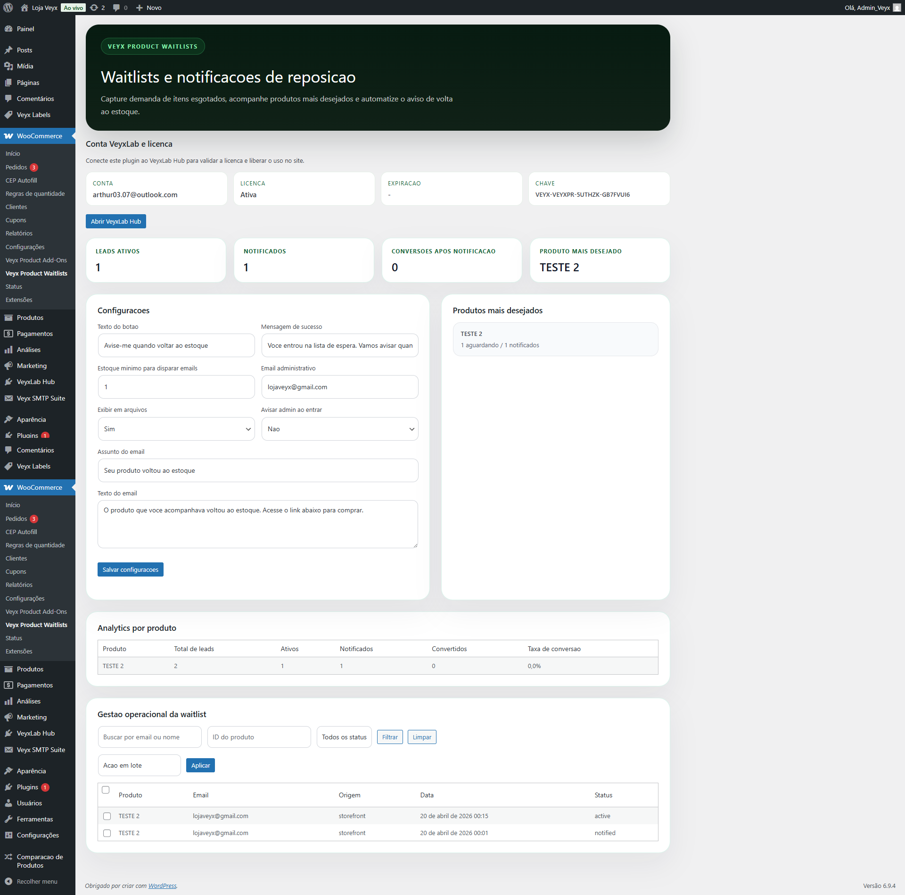Open comments via the speech bubble icon

pos(116,8)
